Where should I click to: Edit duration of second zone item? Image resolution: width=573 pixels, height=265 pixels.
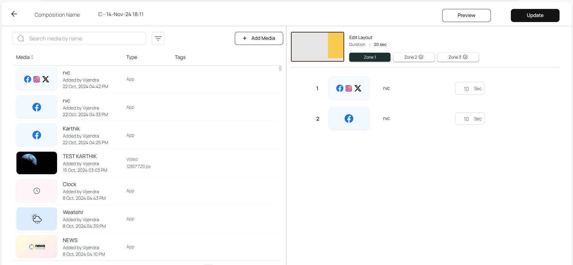466,119
